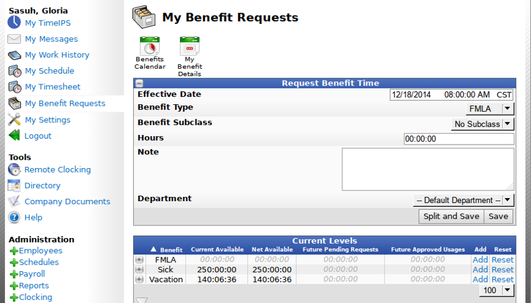Screen dimensions: 531x303
Task: Click the Effective Date field
Action: [x=452, y=95]
